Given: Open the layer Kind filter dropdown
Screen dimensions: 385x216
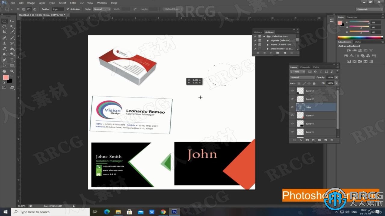Looking at the screenshot, I should click(298, 72).
